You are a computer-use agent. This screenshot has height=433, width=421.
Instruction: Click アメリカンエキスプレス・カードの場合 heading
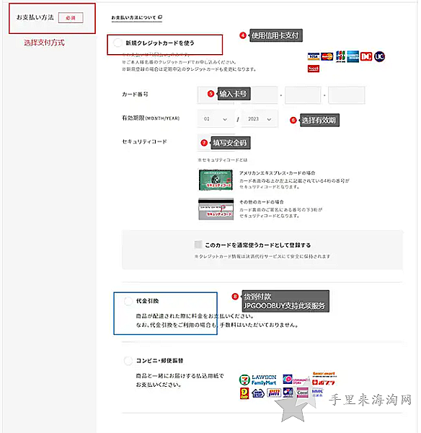click(278, 173)
